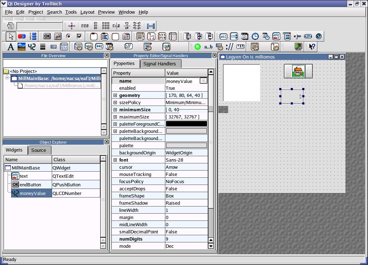Open the Project menu
The image size is (368, 265).
tap(36, 12)
